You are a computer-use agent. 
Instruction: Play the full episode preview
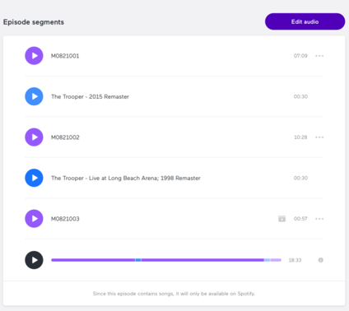(x=34, y=260)
